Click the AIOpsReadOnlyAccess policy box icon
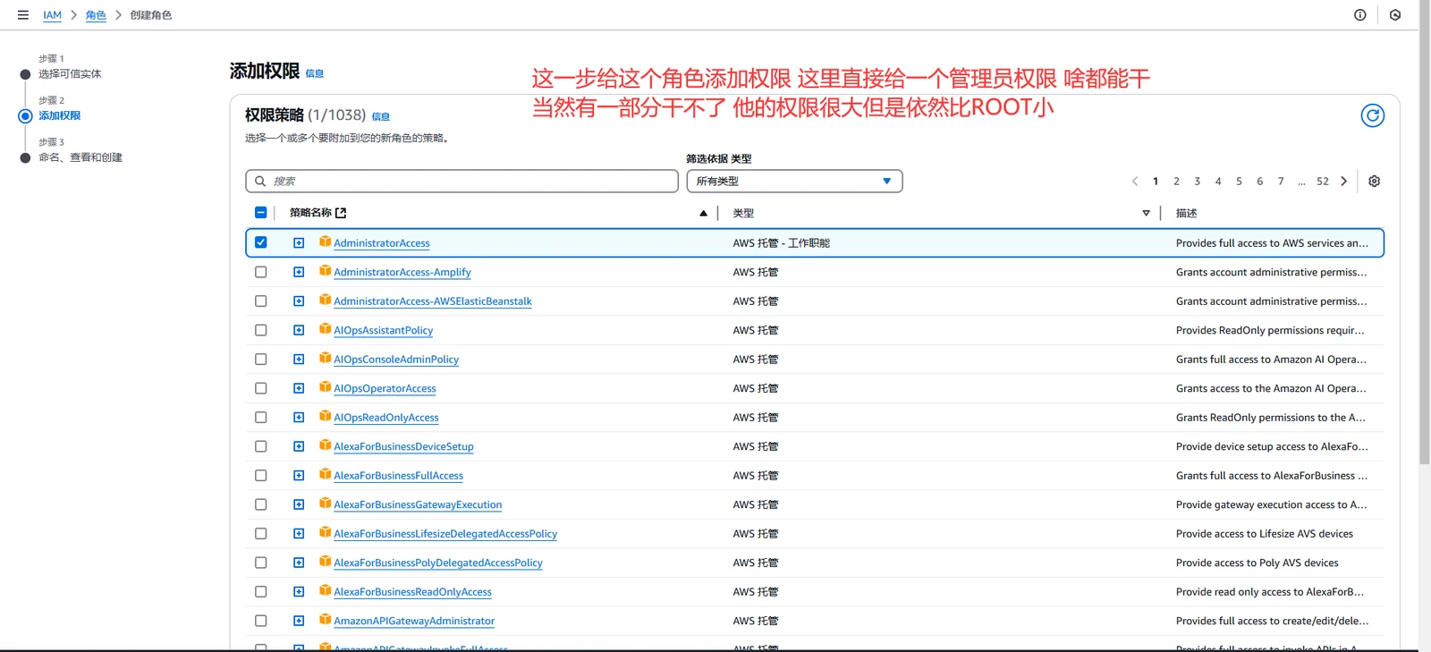This screenshot has width=1431, height=652. coord(326,417)
